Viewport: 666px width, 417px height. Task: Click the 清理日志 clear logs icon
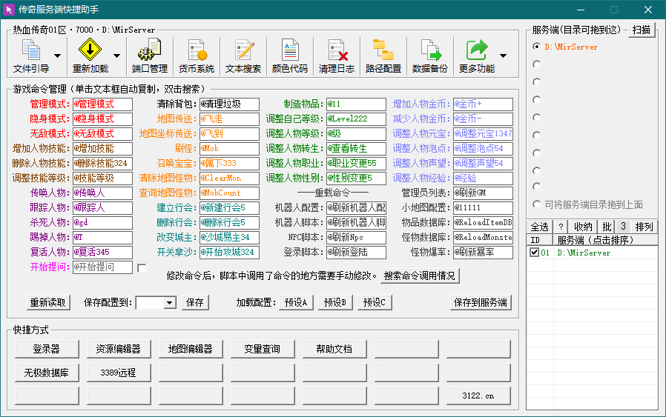point(337,56)
